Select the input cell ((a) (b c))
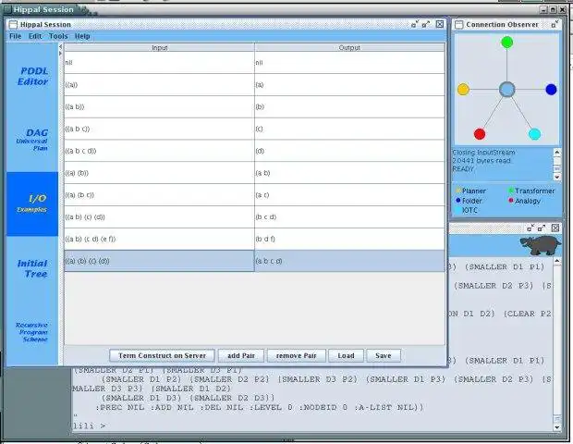573x444 pixels. pyautogui.click(x=159, y=195)
